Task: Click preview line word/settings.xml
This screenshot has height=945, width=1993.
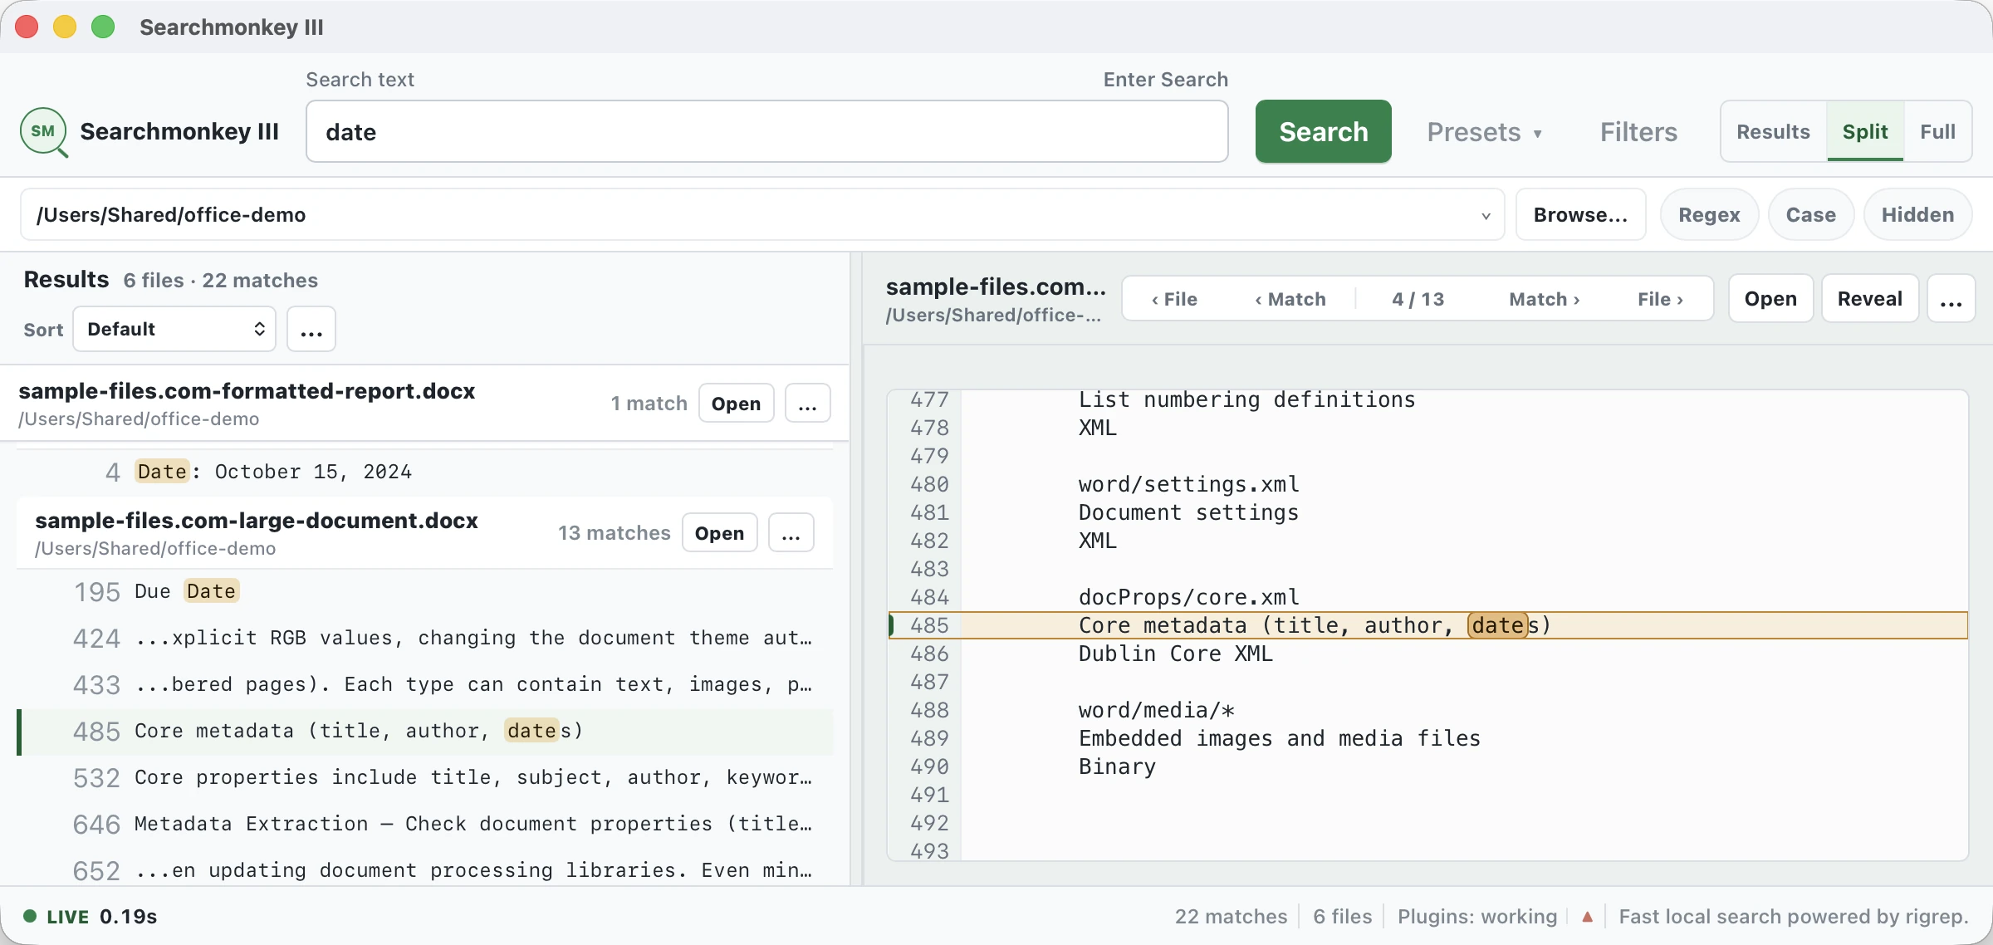Action: click(x=1188, y=484)
